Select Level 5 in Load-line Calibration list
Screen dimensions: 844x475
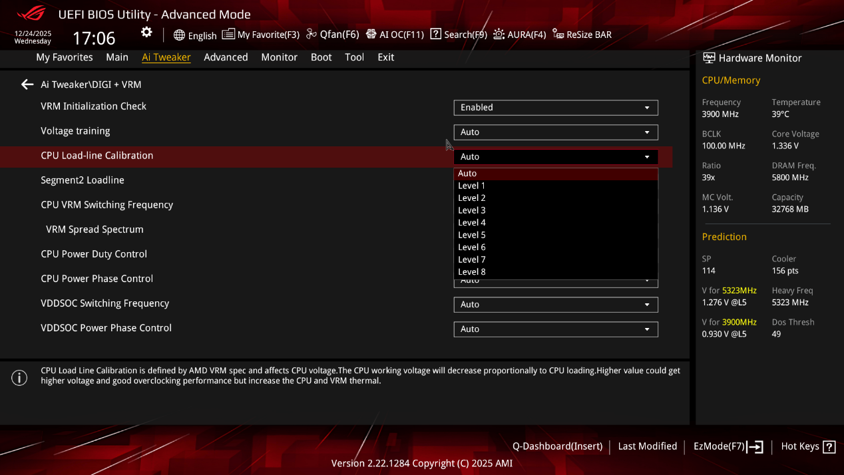coord(472,235)
